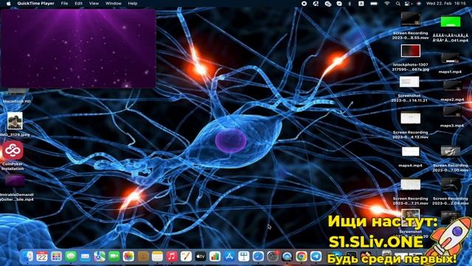Click the purple QuickTime video window
The height and width of the screenshot is (266, 472).
tap(79, 48)
